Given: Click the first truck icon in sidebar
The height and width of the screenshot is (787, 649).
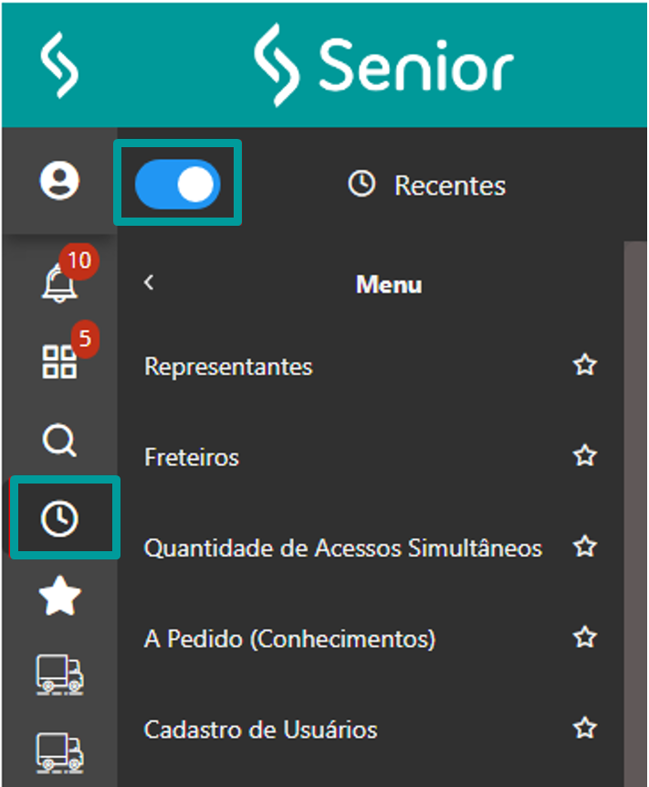Looking at the screenshot, I should tap(60, 675).
